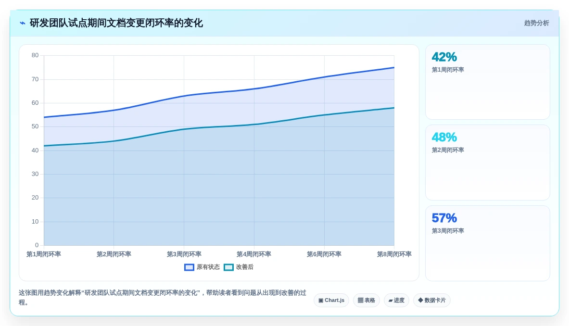This screenshot has width=569, height=326.
Task: Click x-axis label 第6周闭环率
Action: [324, 254]
